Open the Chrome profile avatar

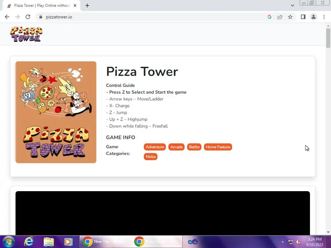314,17
